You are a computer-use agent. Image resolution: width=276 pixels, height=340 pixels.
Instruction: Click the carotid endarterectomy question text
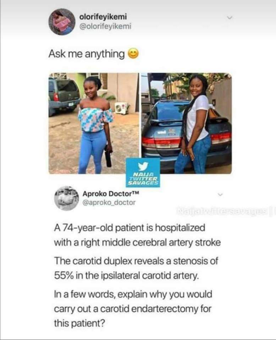pos(133,309)
